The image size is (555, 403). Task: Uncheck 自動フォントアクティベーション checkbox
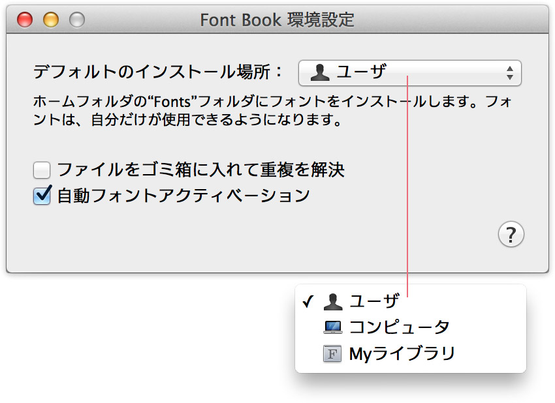click(42, 196)
